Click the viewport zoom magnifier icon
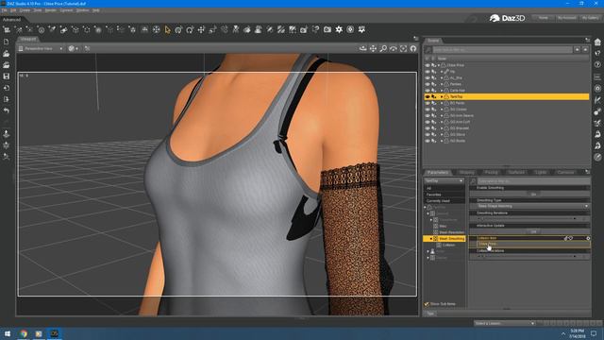Viewport: 604px width, 340px height. 383,48
